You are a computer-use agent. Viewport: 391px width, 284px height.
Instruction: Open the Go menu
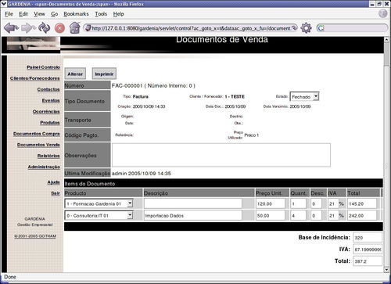click(54, 14)
